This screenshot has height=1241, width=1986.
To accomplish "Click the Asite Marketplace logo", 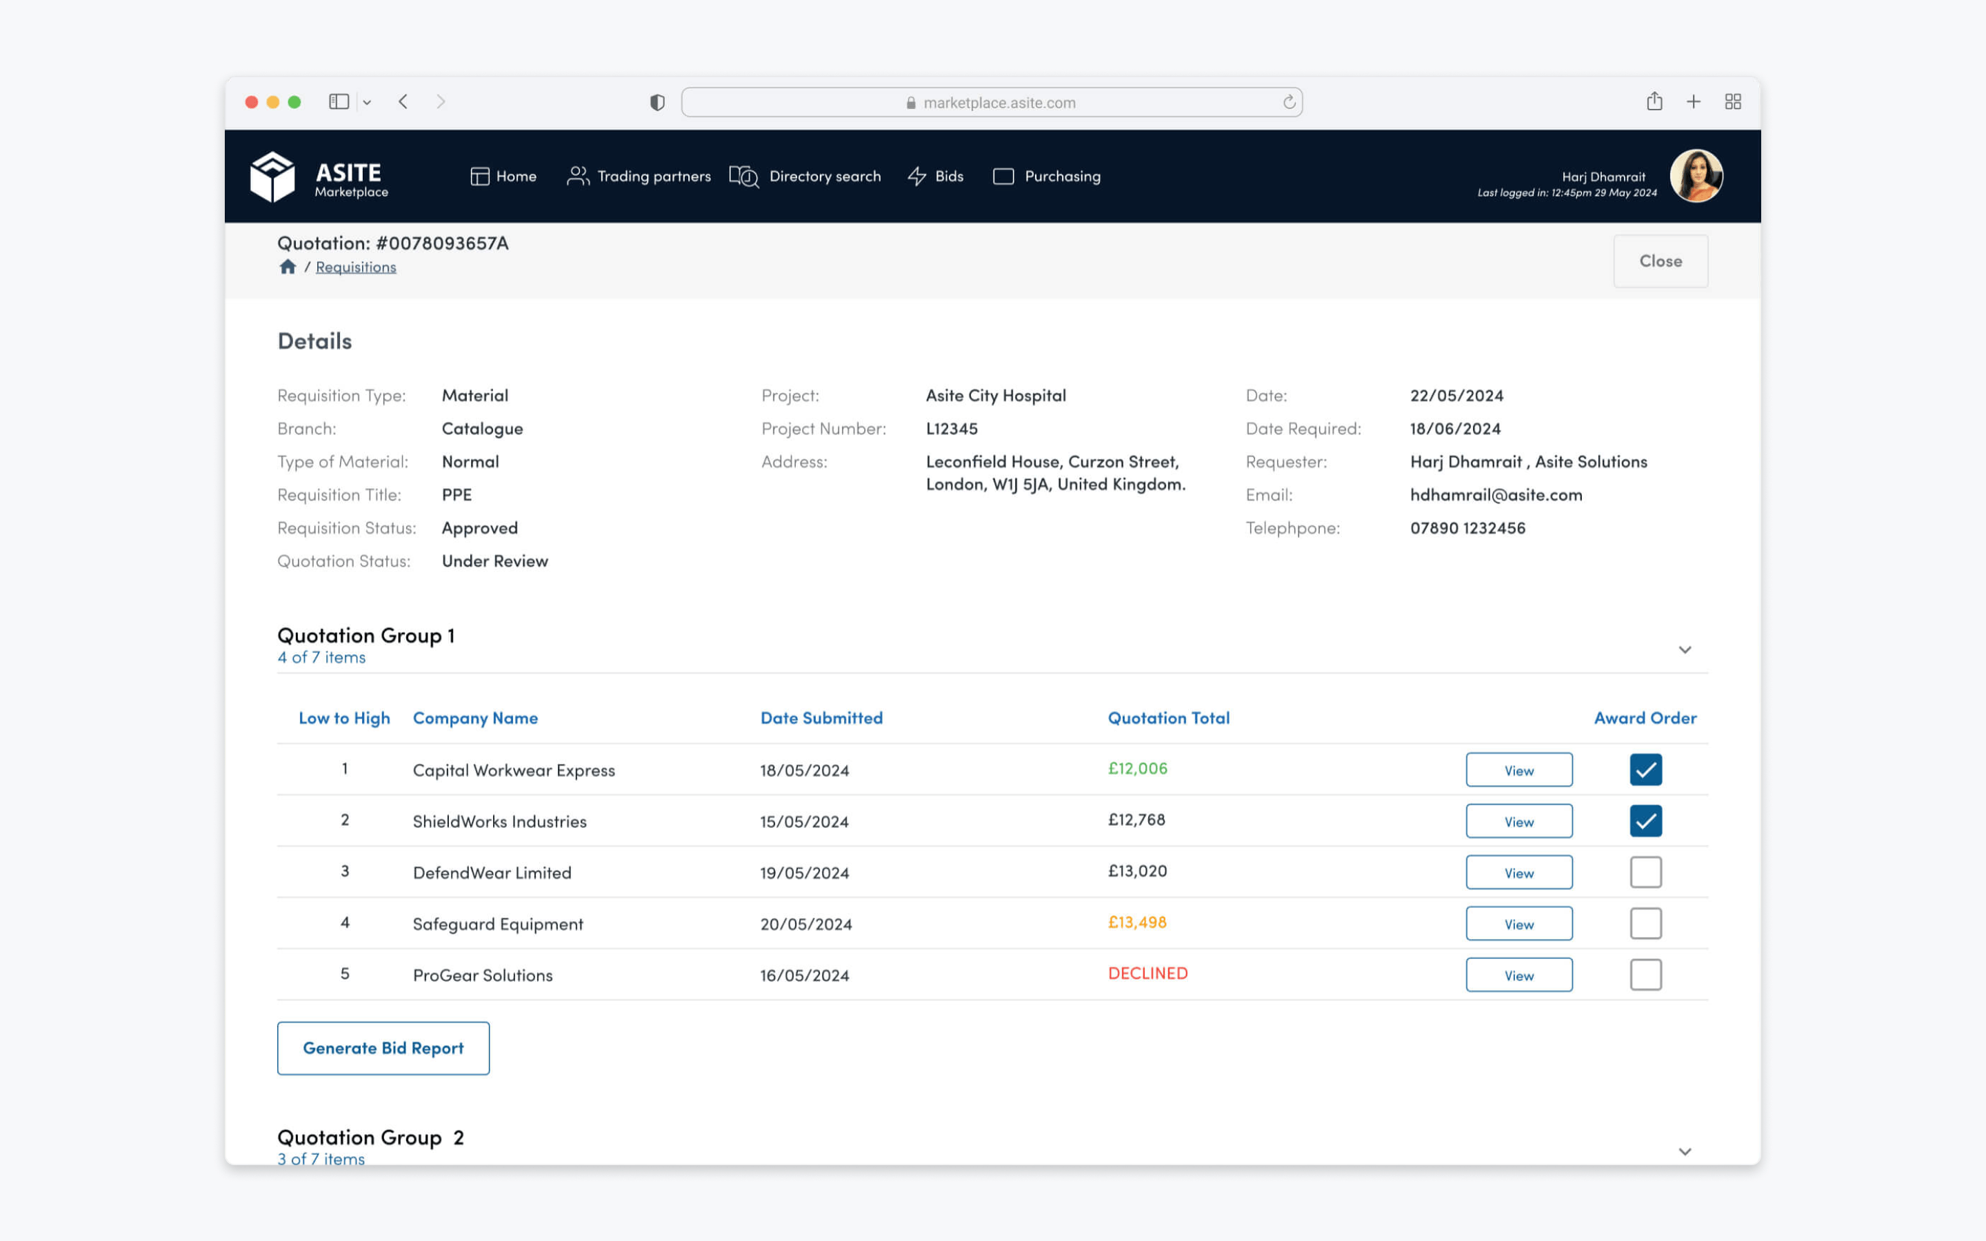I will point(319,176).
